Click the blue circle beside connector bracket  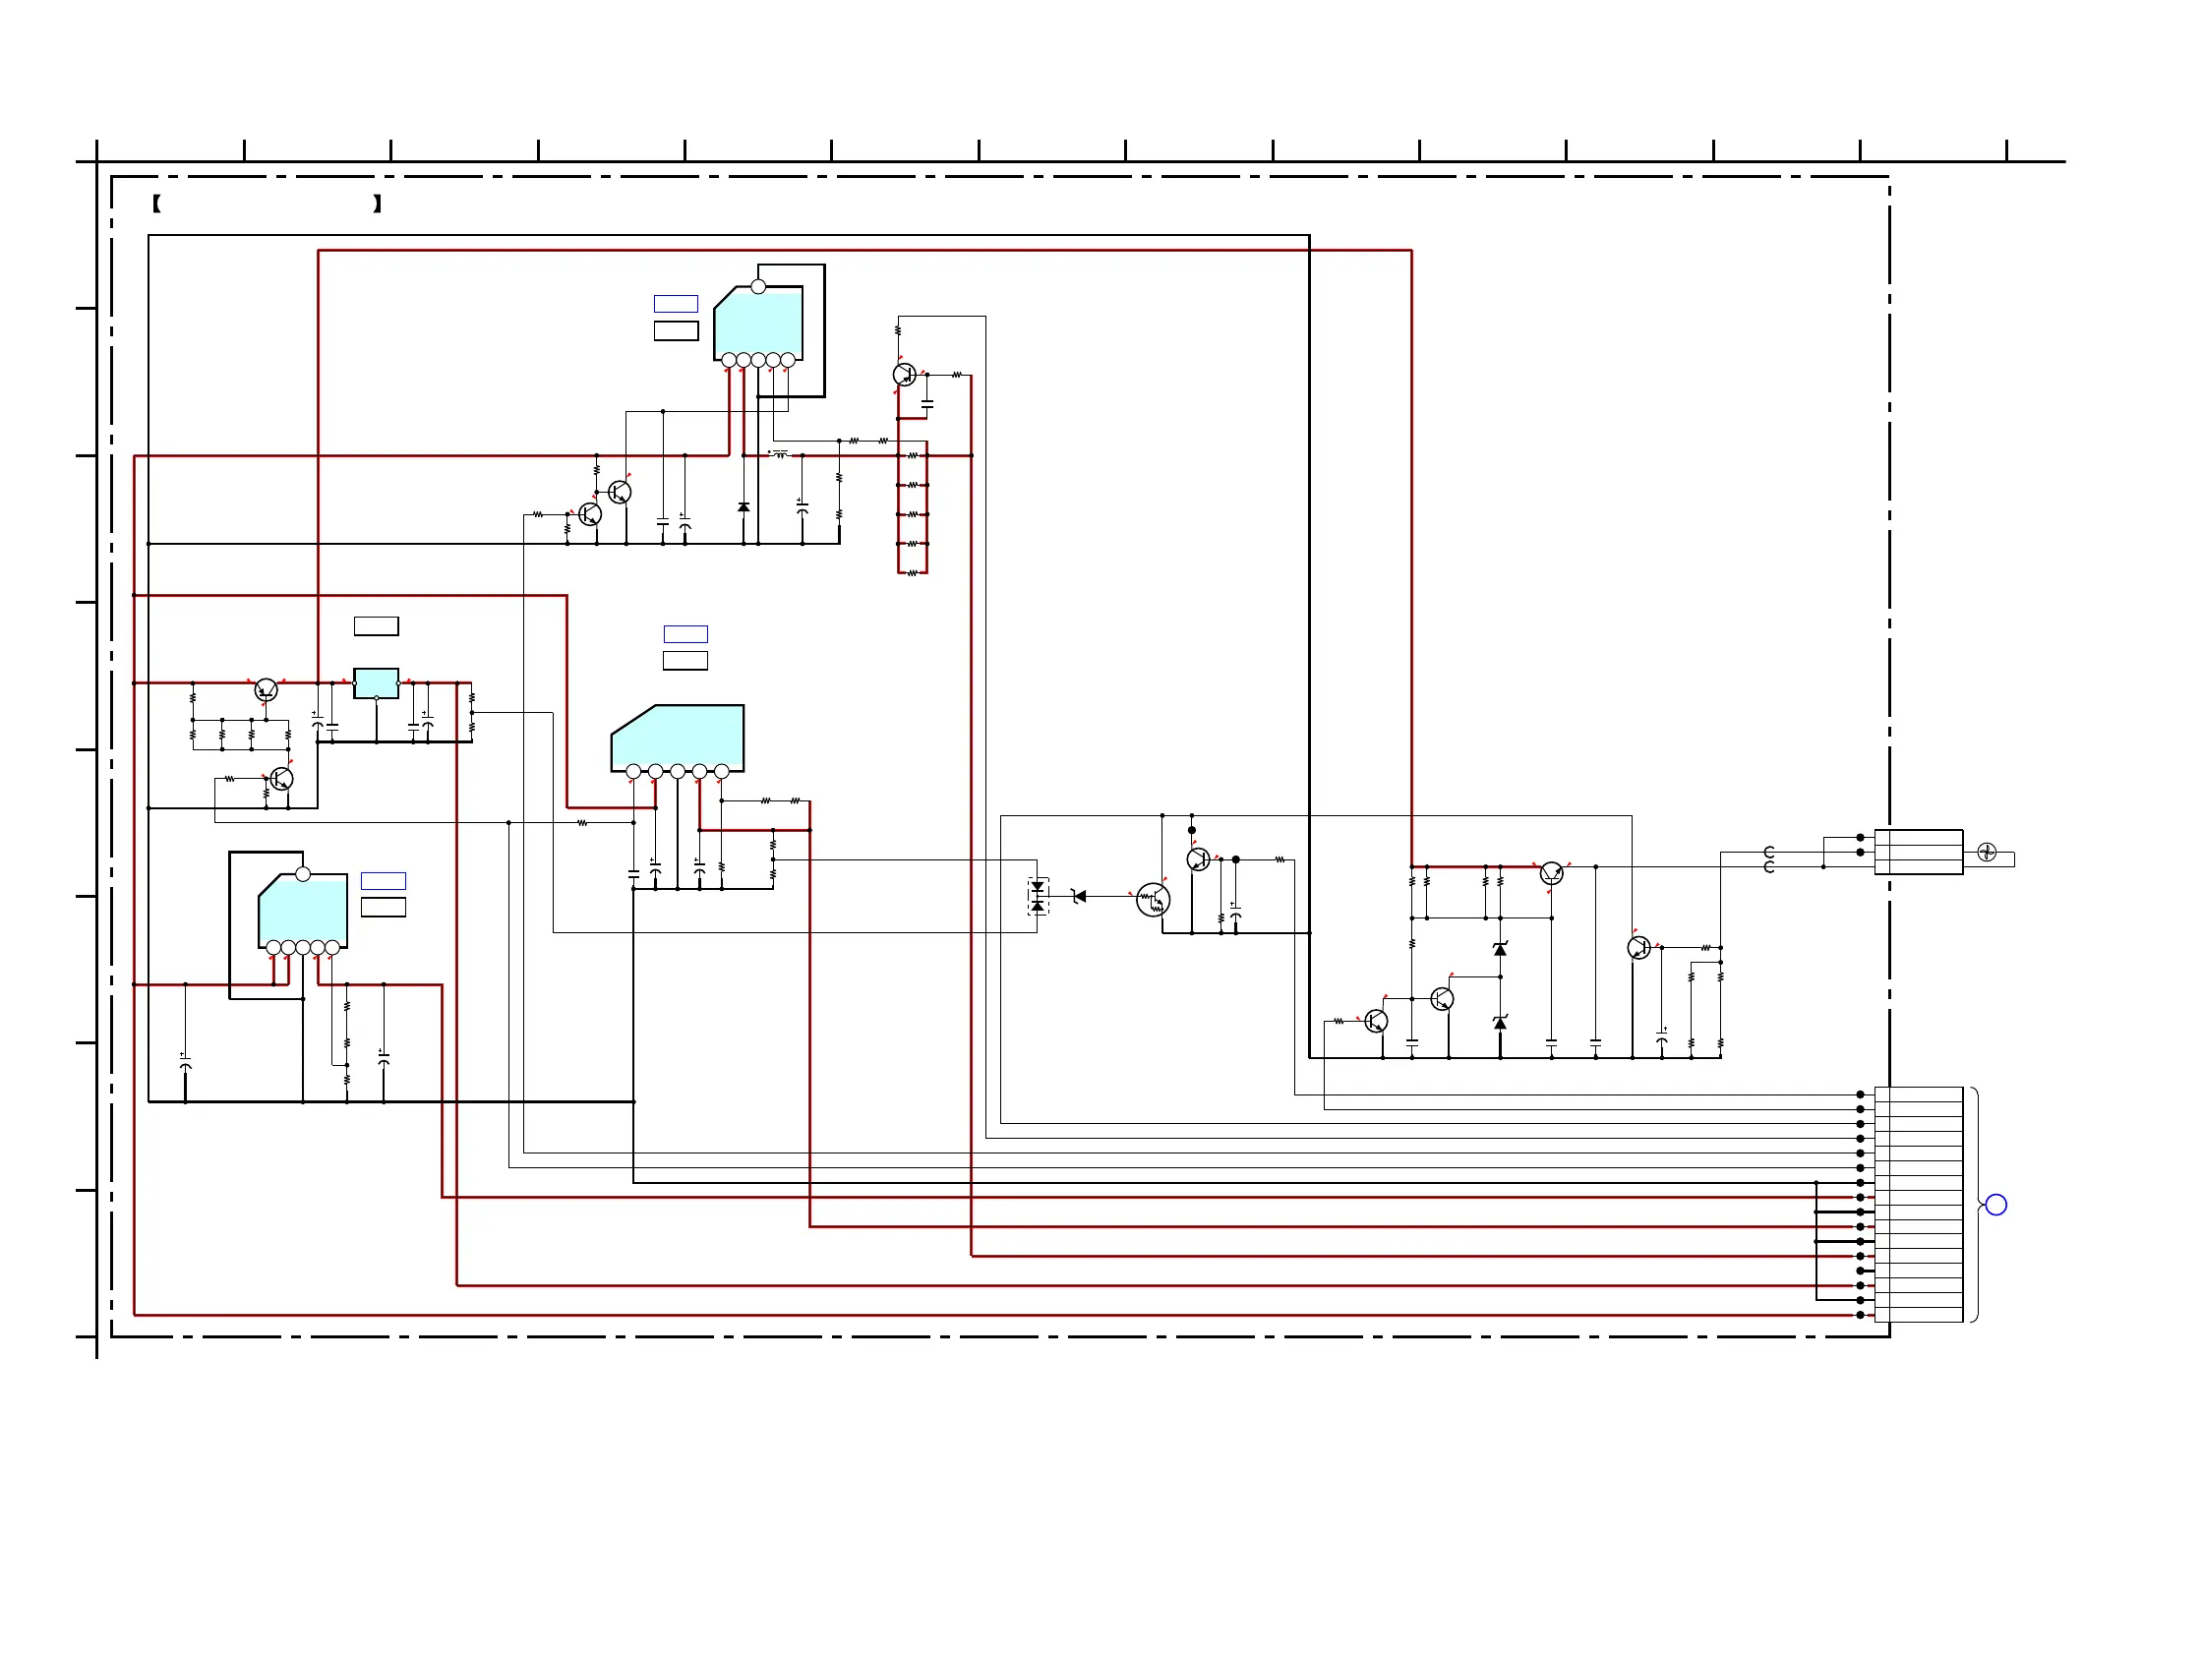coord(1995,1205)
